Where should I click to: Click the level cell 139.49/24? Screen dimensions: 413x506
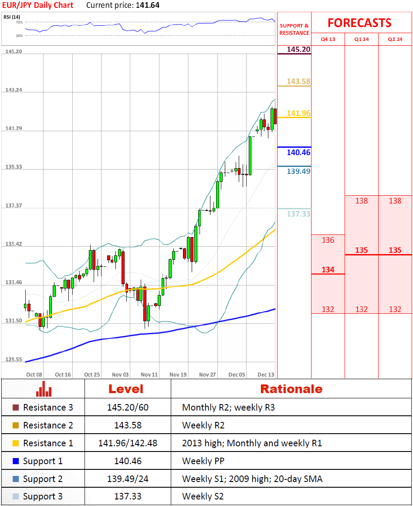[x=128, y=479]
